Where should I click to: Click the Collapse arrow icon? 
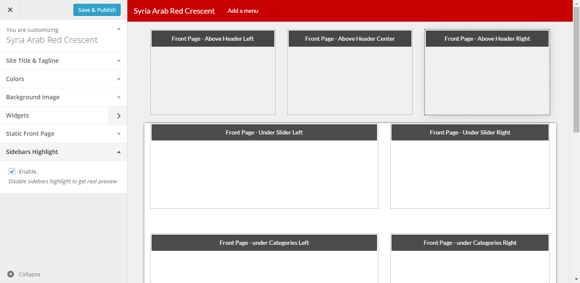tap(11, 274)
